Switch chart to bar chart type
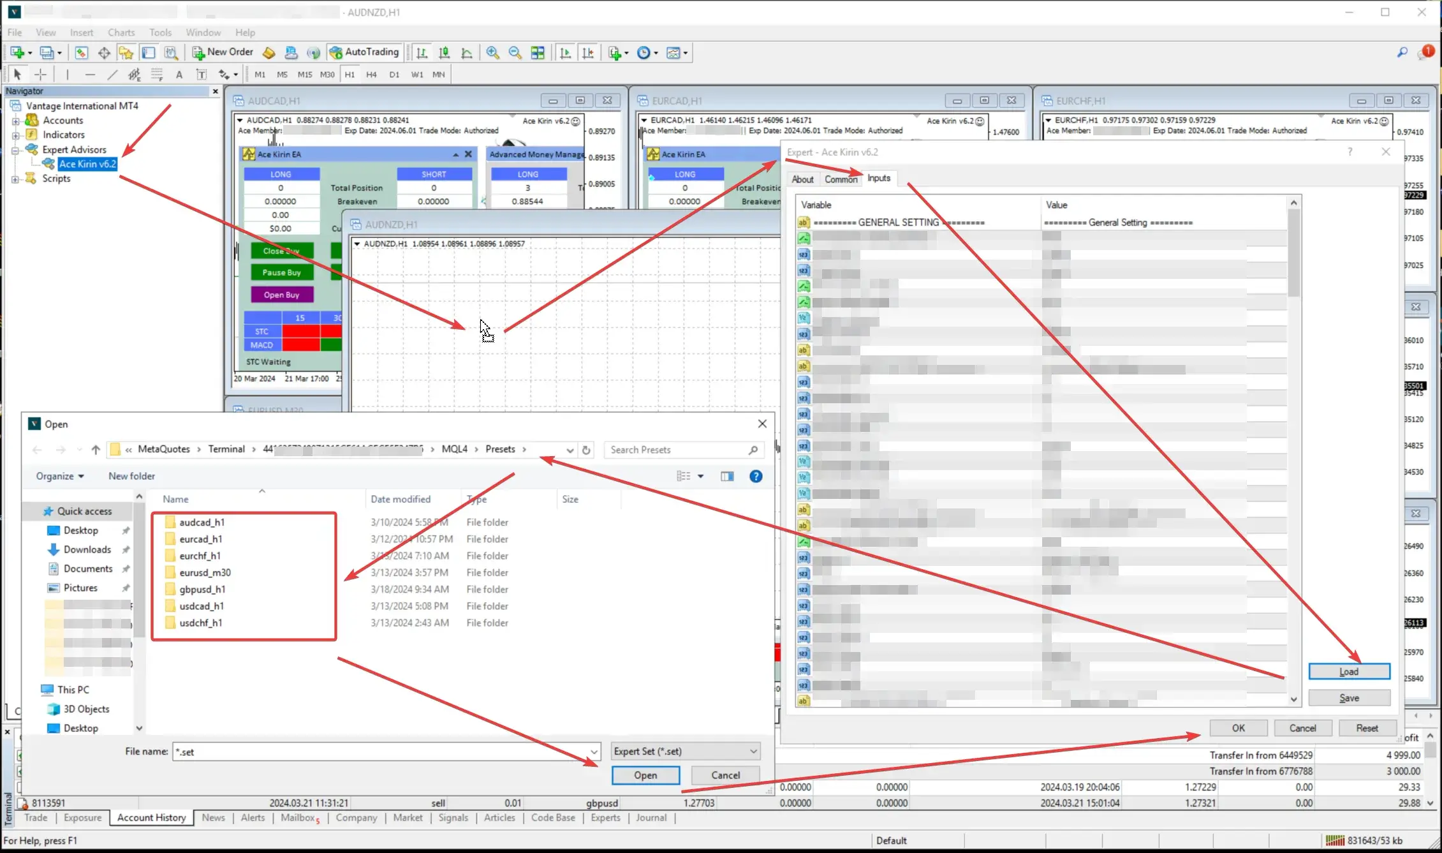The image size is (1442, 853). [x=422, y=52]
